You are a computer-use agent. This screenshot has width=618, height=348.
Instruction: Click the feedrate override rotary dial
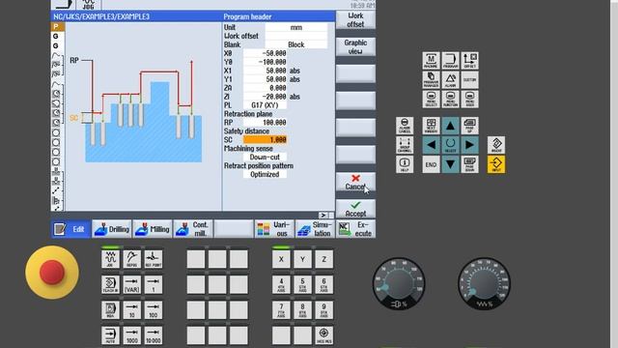click(x=485, y=283)
